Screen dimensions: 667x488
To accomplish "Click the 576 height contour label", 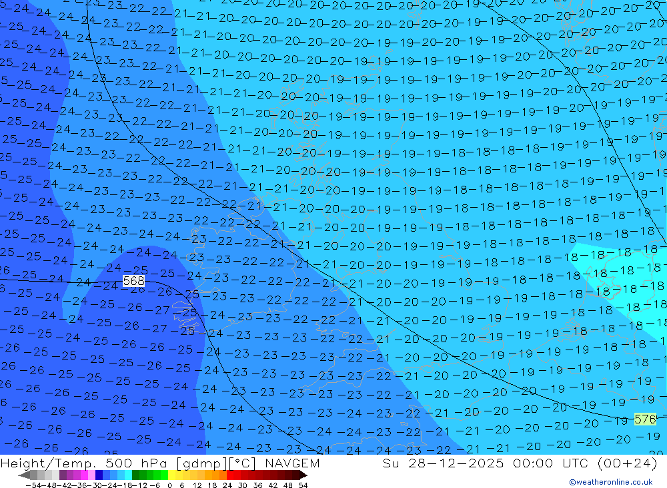I will tap(645, 419).
